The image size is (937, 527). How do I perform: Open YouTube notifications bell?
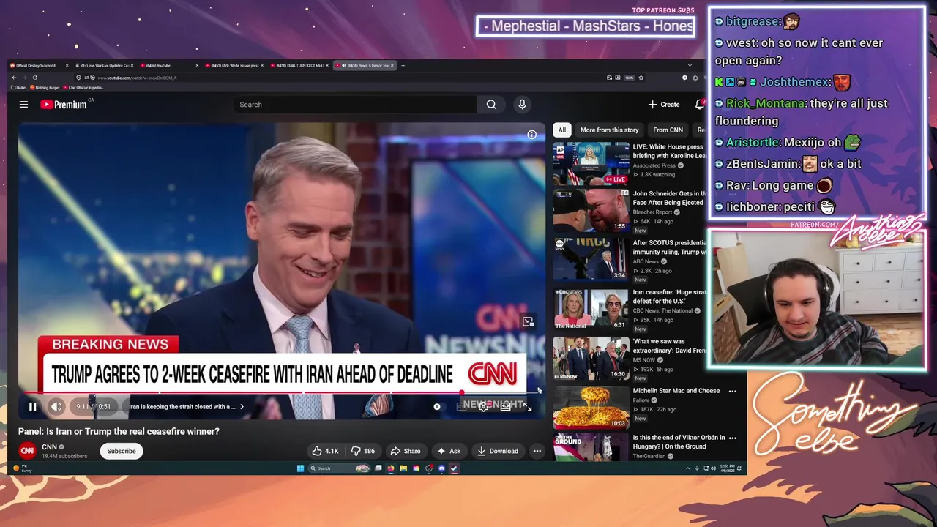(x=699, y=105)
